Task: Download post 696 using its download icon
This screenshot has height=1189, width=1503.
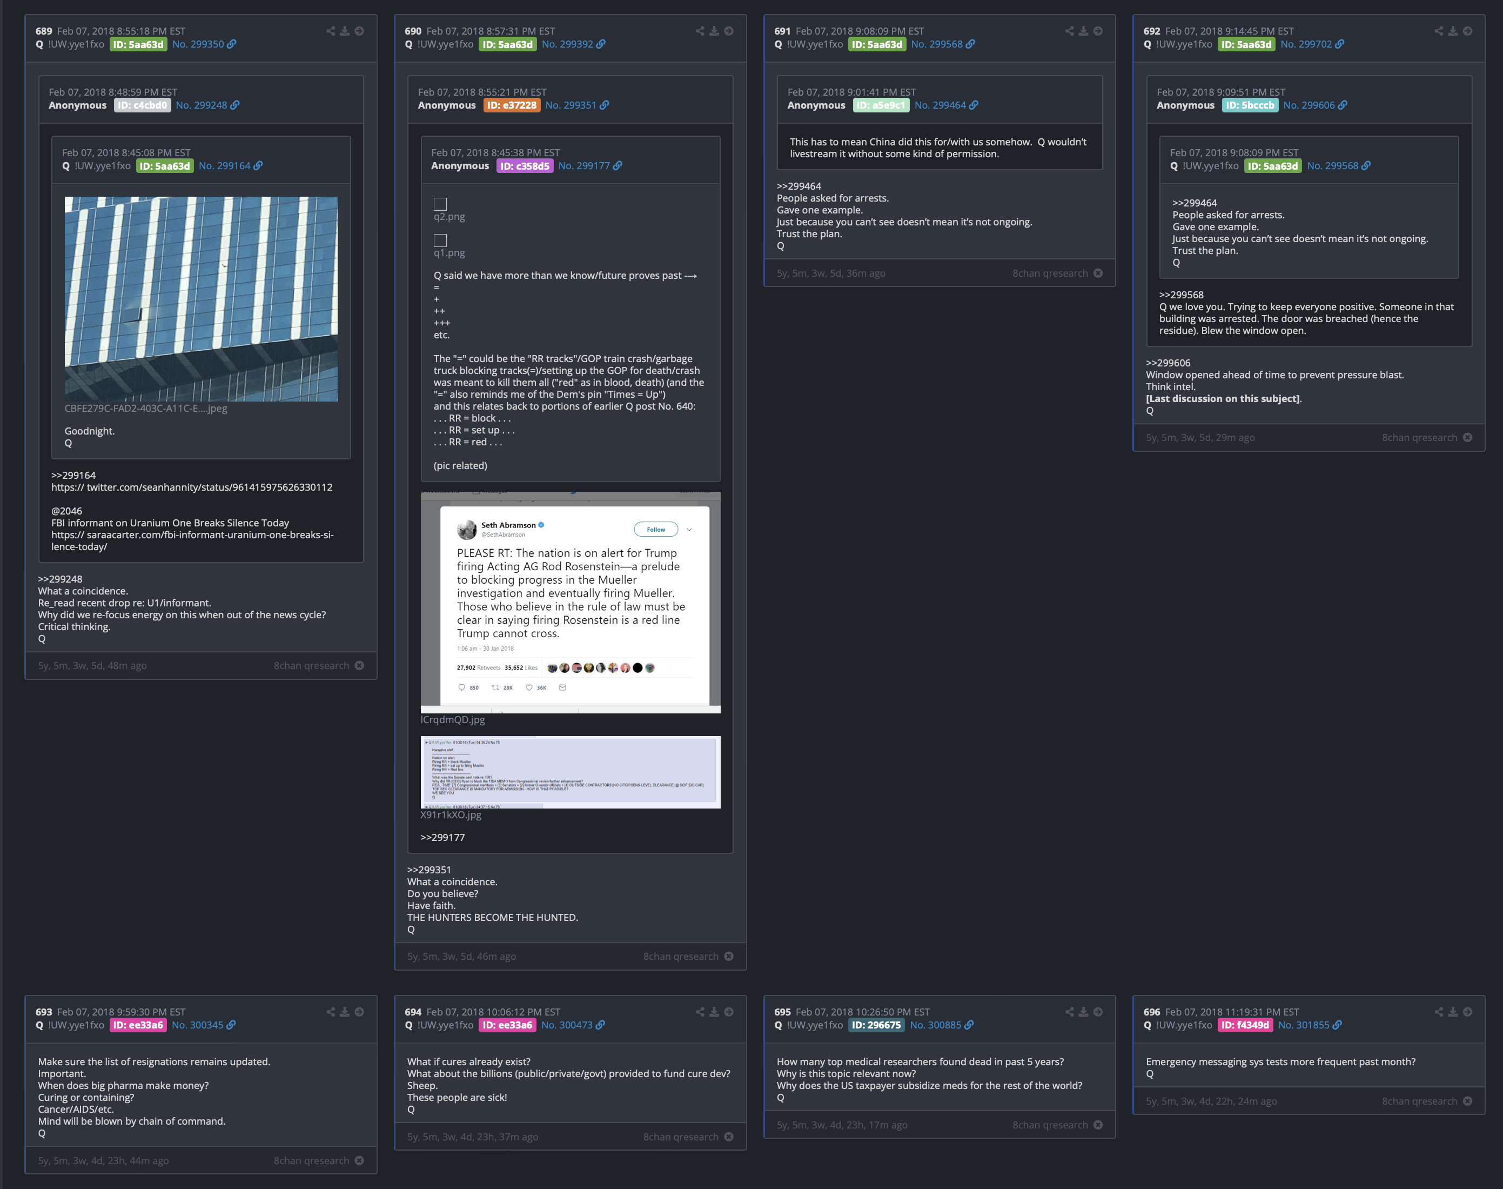Action: [x=1453, y=1012]
